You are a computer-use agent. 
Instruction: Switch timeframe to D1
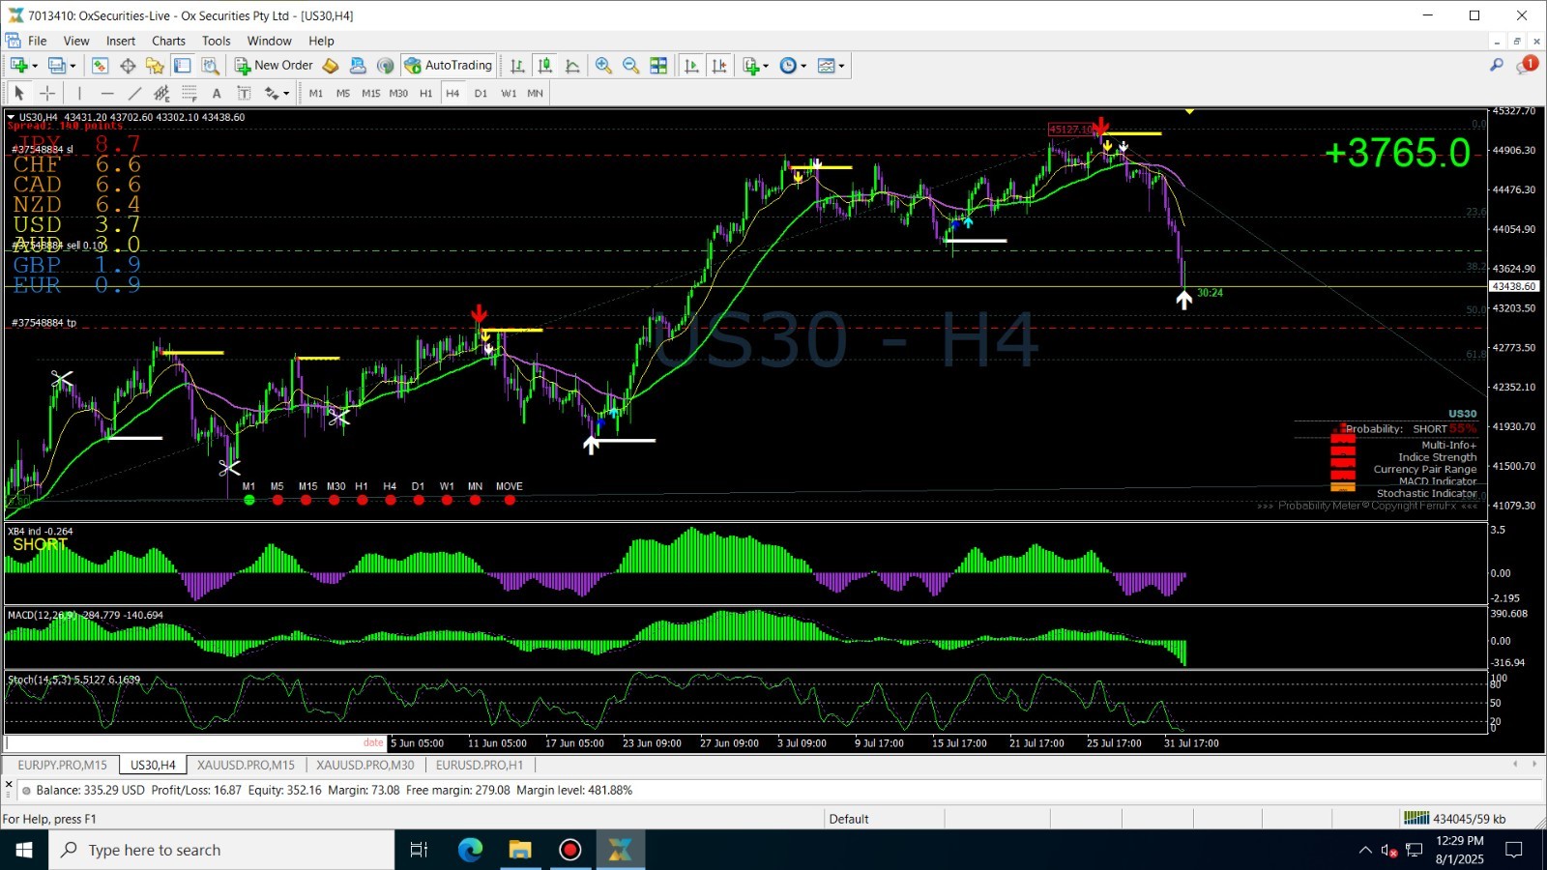pos(481,93)
